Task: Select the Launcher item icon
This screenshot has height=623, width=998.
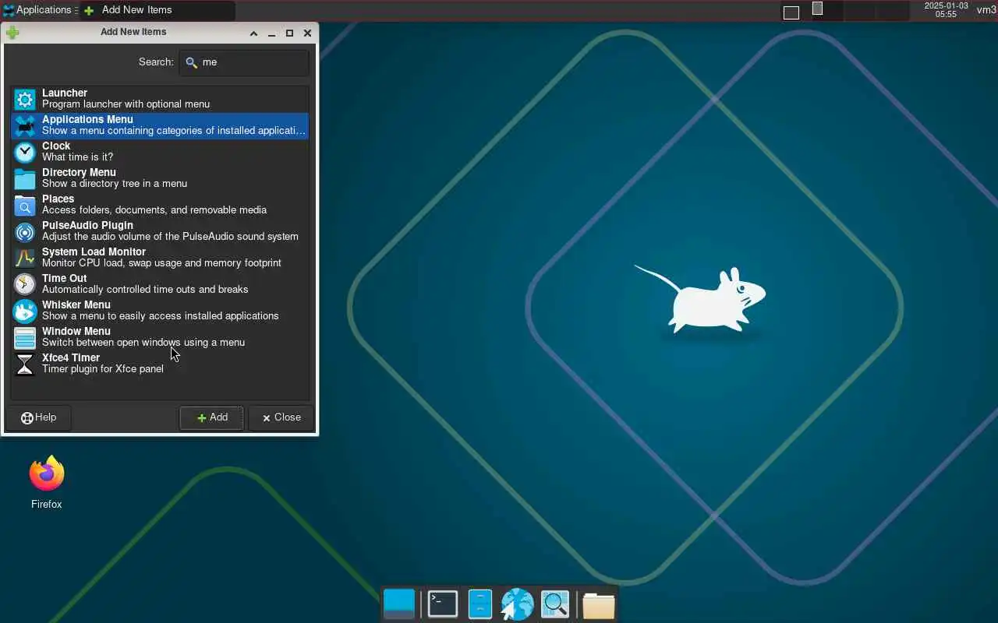Action: click(25, 99)
